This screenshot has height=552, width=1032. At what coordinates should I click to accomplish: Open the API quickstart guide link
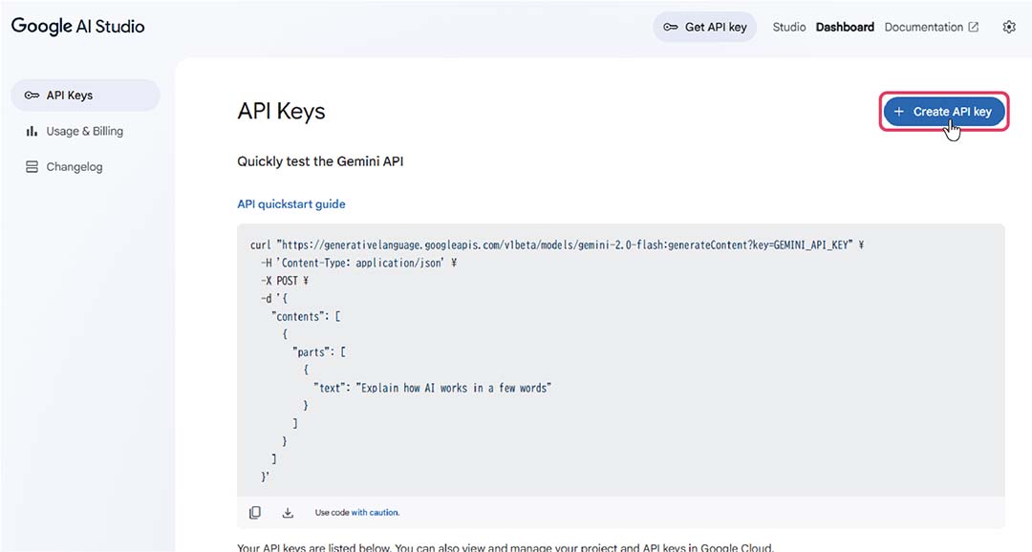[x=291, y=203]
